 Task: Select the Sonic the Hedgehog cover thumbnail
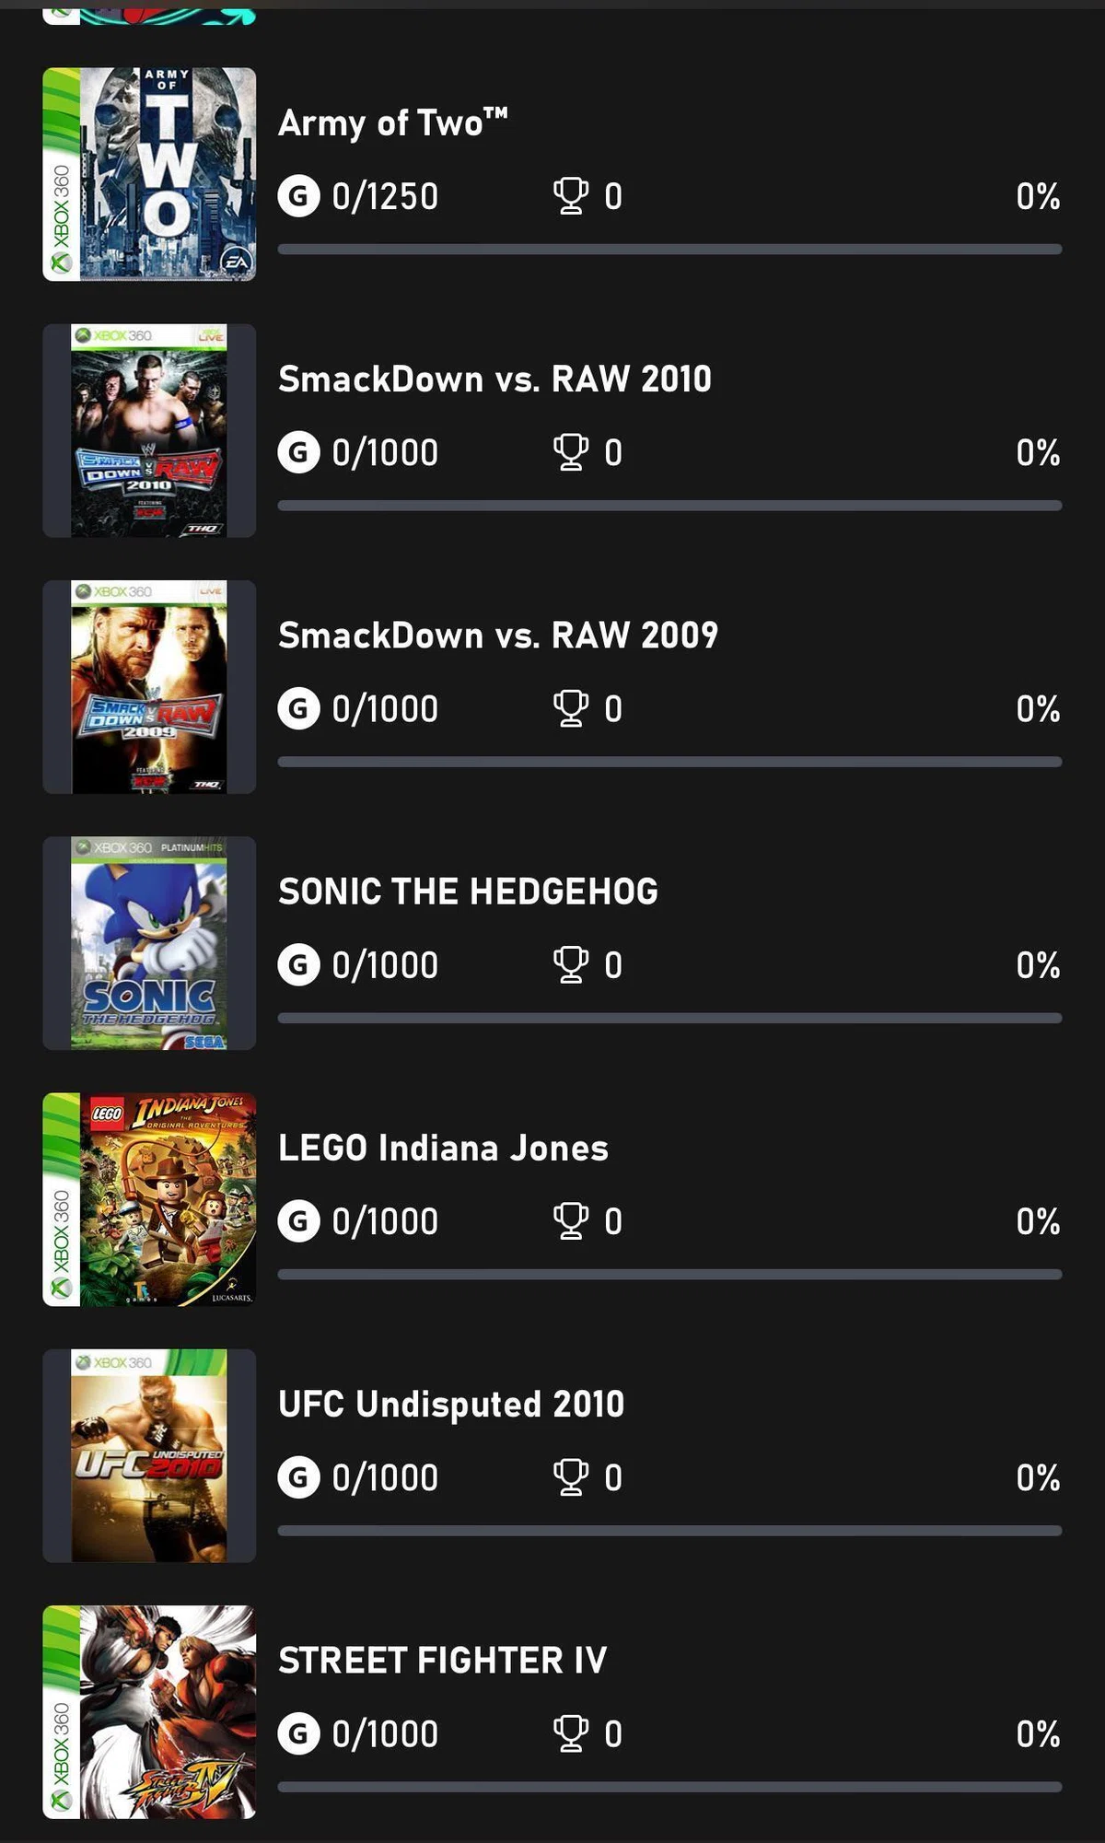(149, 943)
